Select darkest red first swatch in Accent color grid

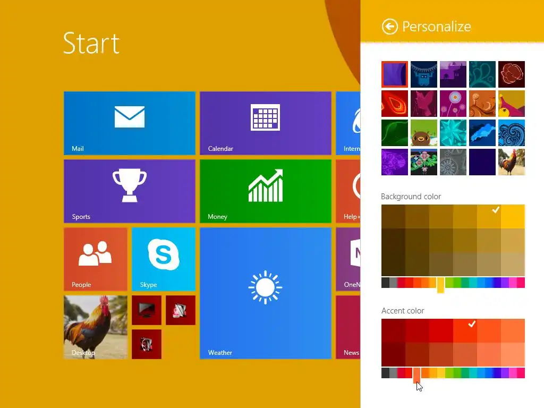pos(393,330)
